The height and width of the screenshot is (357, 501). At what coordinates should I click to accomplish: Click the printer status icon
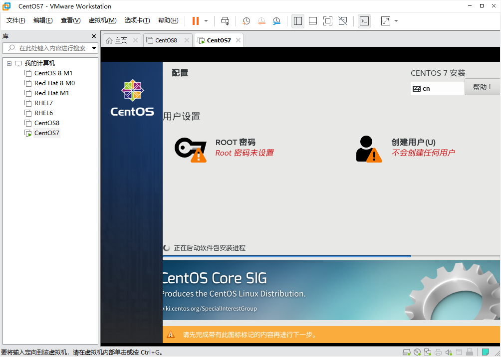point(438,352)
